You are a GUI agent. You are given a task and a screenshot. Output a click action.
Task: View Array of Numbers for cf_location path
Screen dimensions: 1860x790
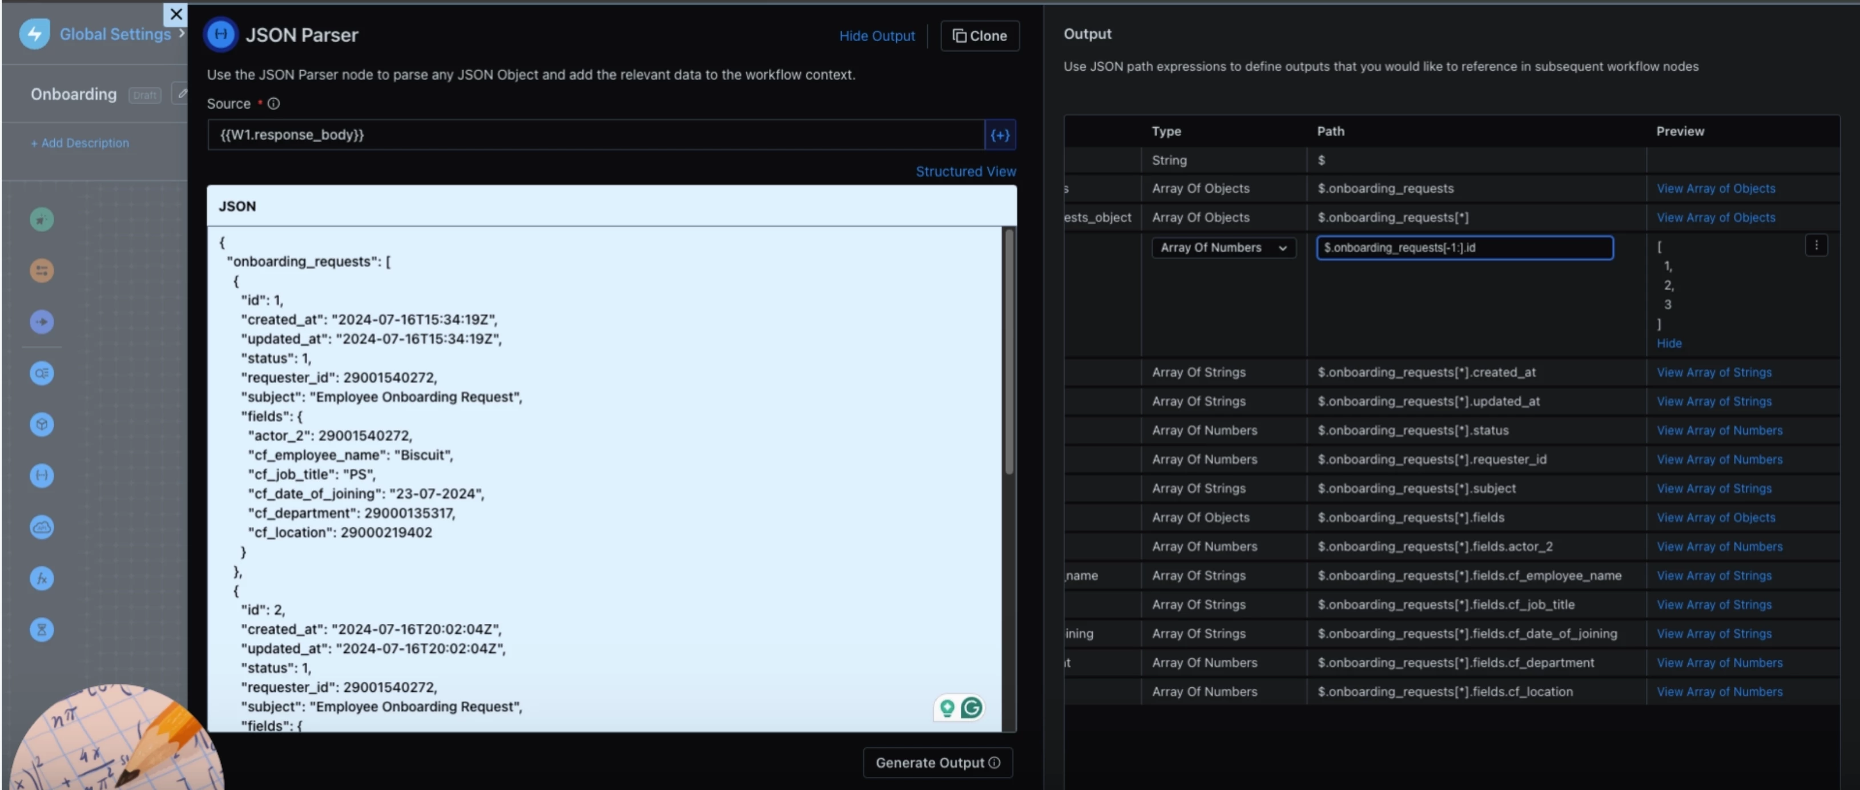[x=1719, y=692]
